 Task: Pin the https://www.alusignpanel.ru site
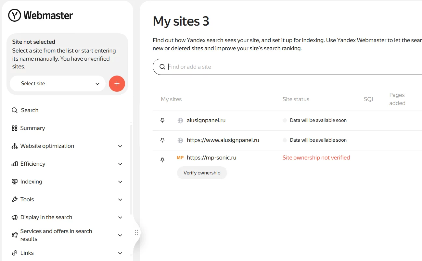coord(162,140)
